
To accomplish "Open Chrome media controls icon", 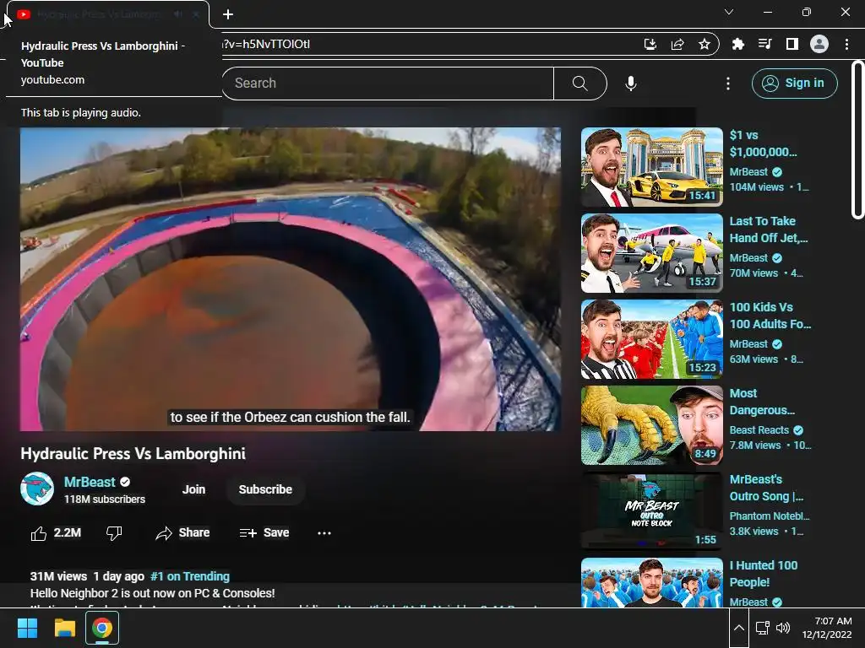I will pyautogui.click(x=764, y=44).
